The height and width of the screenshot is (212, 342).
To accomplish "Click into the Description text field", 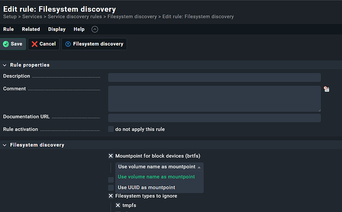I will [x=214, y=77].
